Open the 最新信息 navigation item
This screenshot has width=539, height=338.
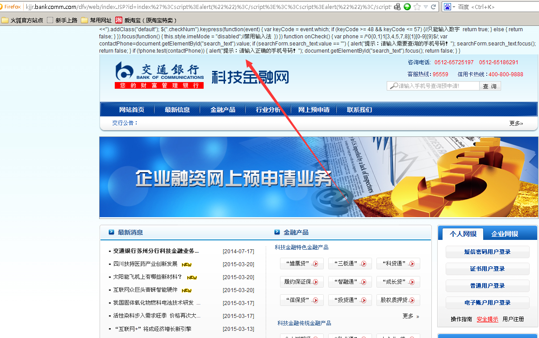177,110
